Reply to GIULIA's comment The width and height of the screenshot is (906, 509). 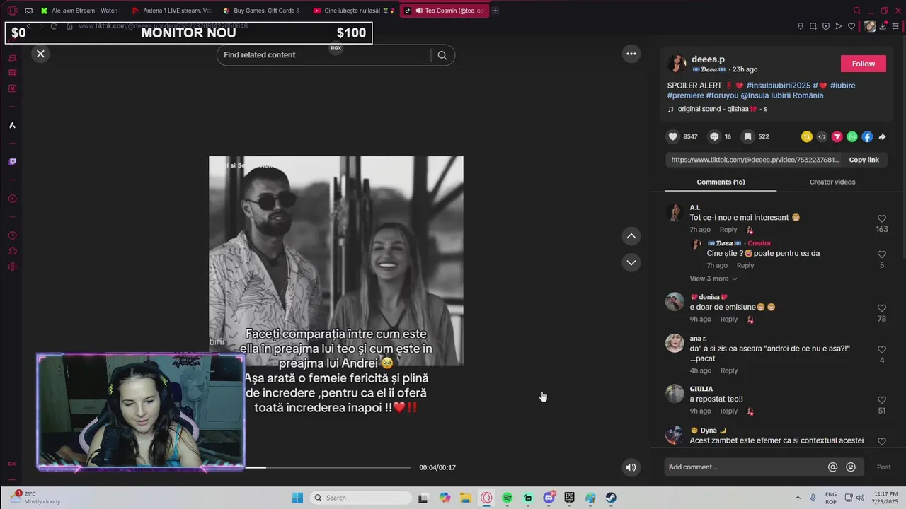728,411
